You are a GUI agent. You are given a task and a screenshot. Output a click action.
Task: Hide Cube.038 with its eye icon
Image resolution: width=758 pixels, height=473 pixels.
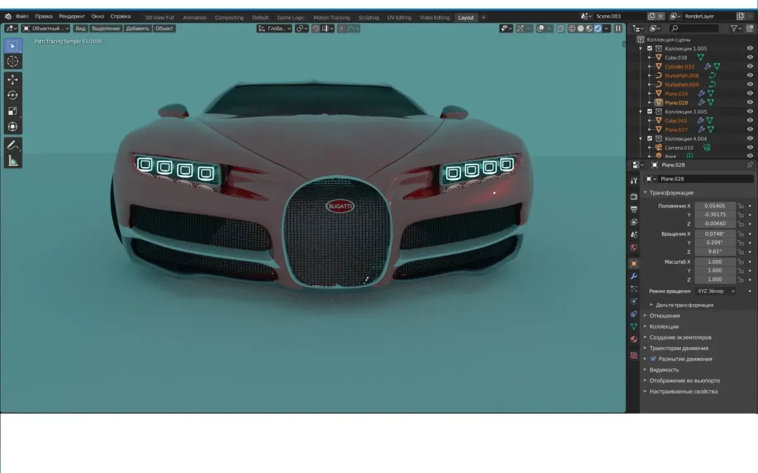(x=750, y=57)
